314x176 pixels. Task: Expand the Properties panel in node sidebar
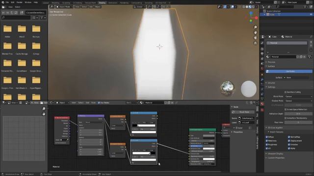click(237, 132)
